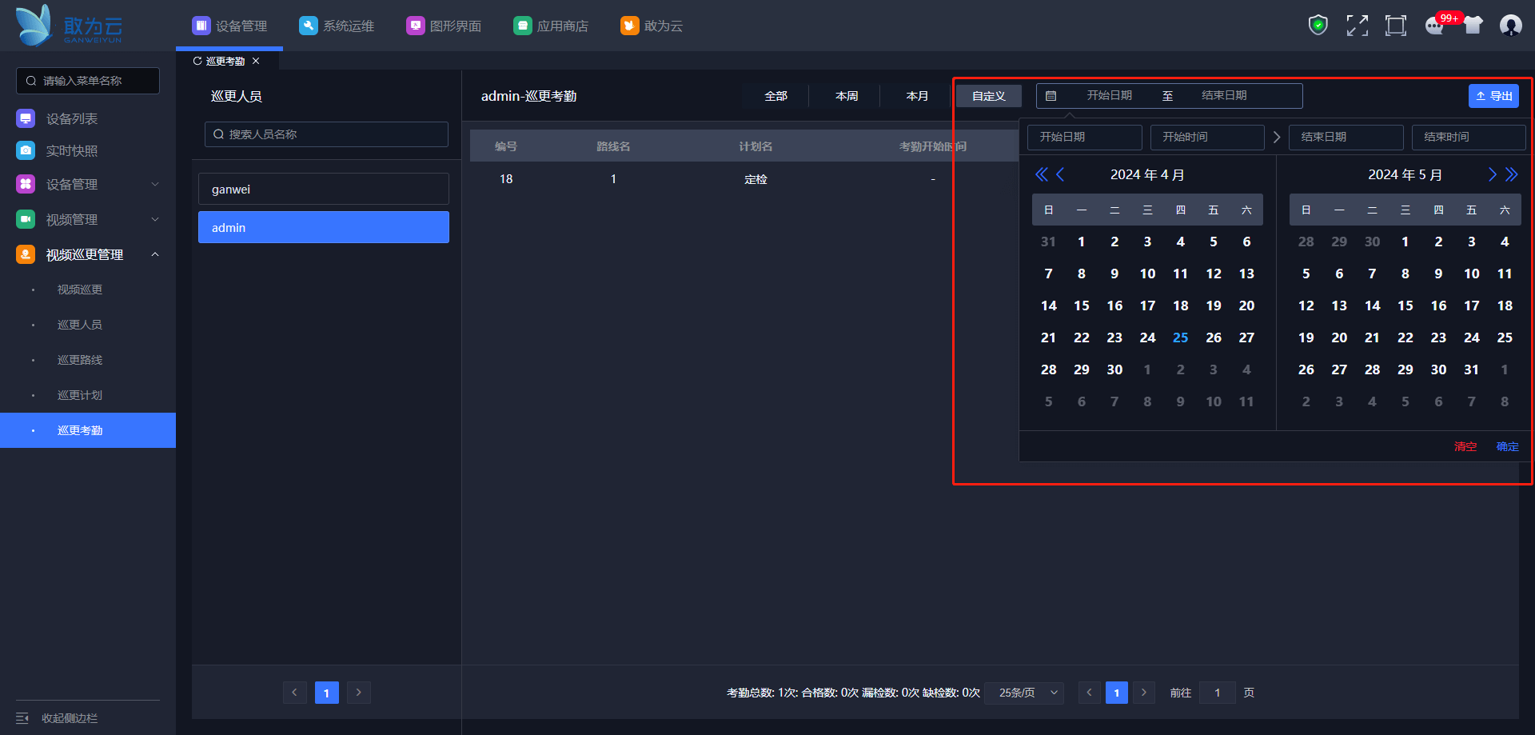The image size is (1535, 735).
Task: Select admin in the patrol personnel list
Action: pos(324,227)
